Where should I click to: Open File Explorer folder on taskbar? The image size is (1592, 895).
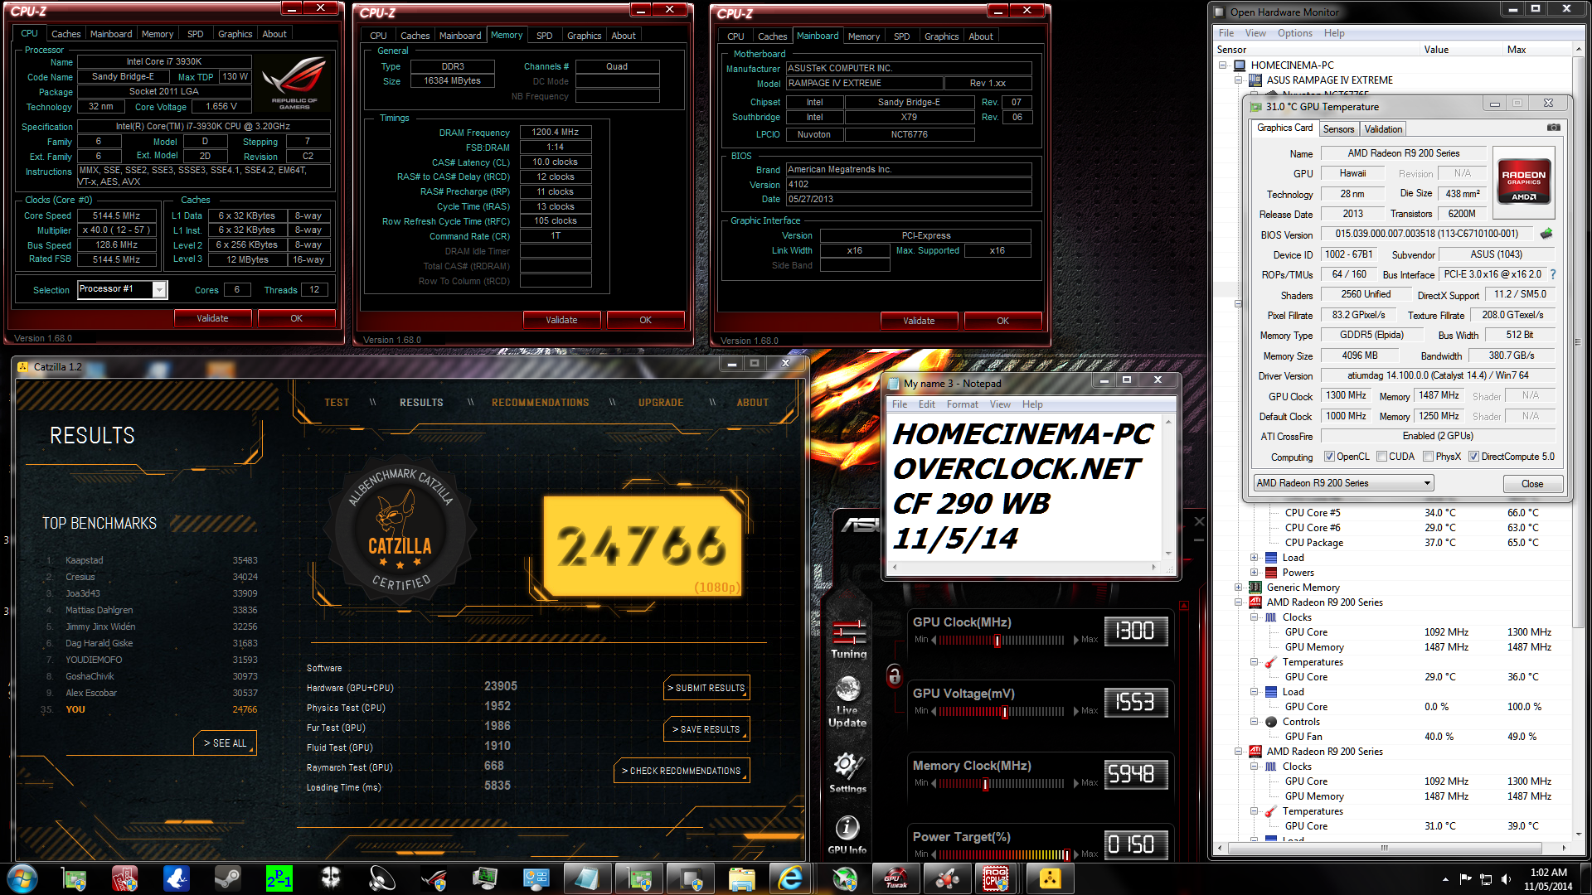tap(741, 878)
